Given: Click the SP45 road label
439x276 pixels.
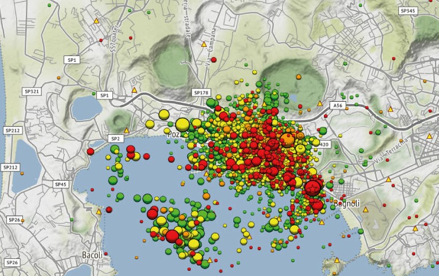Looking at the screenshot, I should click(x=61, y=184).
